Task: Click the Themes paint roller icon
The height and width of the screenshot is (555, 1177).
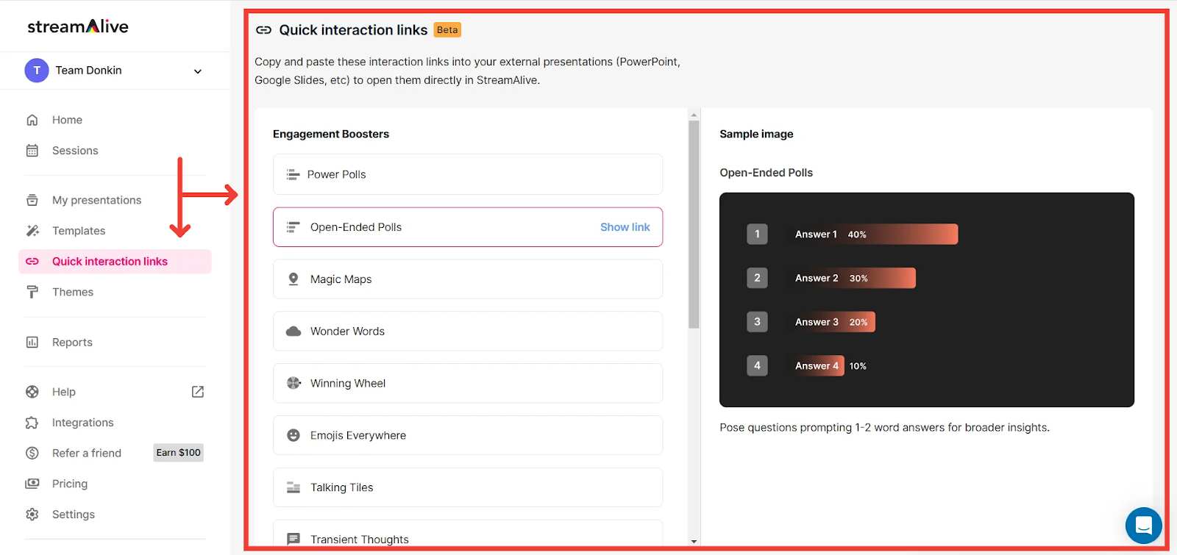Action: 32,292
